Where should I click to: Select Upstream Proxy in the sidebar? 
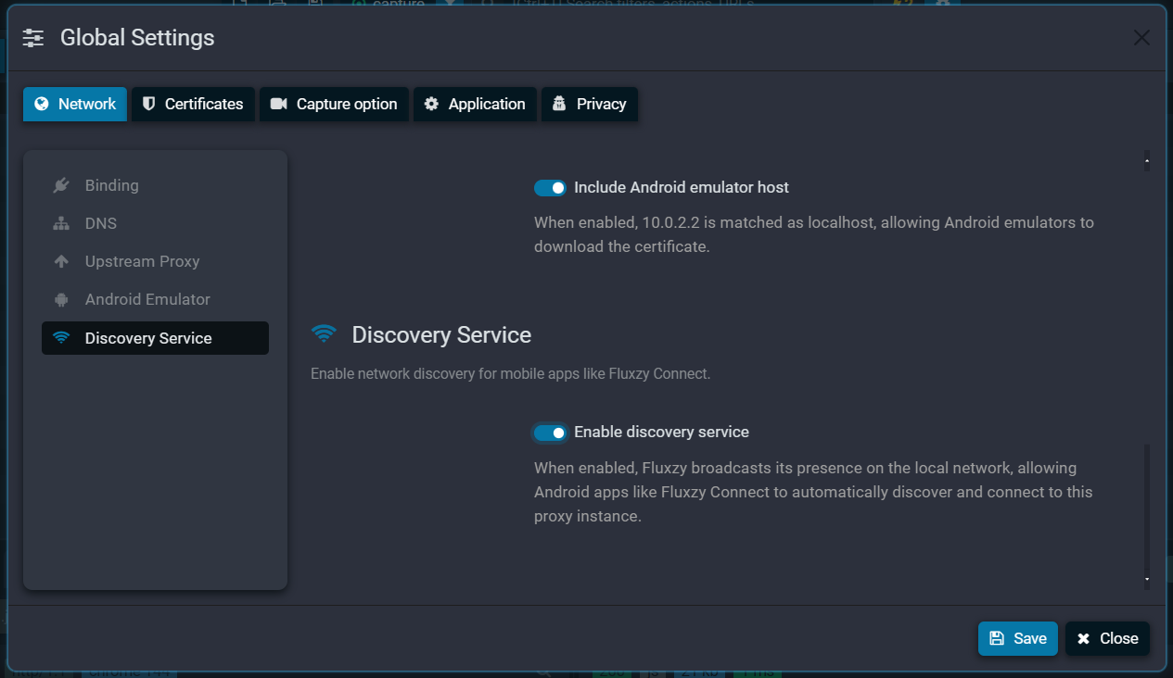pos(142,260)
